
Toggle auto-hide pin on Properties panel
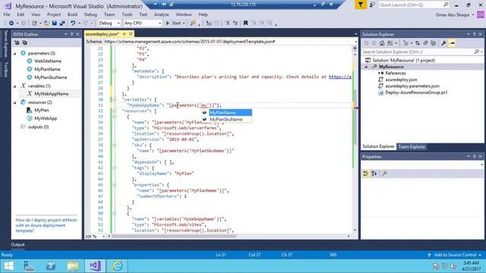click(474, 157)
